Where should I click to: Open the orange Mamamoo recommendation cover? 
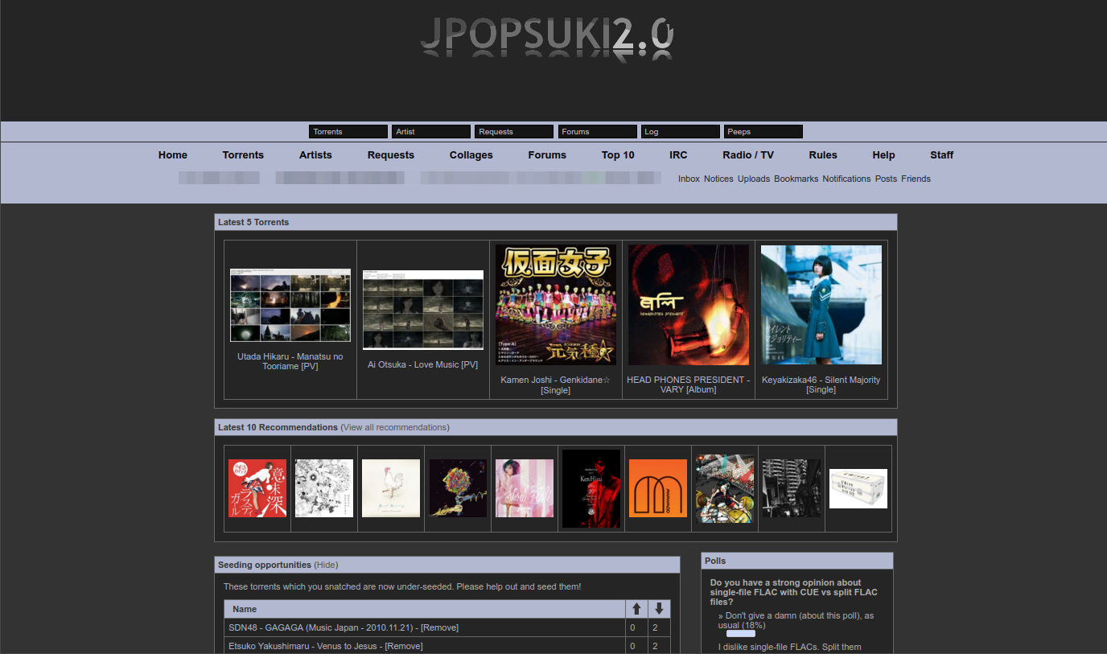click(658, 488)
